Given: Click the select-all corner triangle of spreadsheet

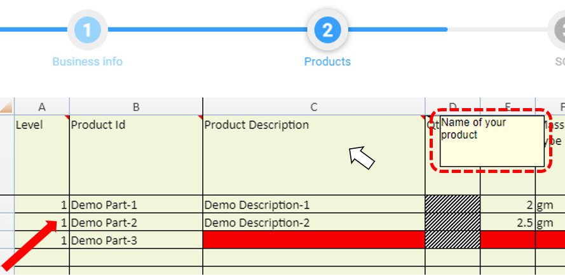Looking at the screenshot, I should click(x=7, y=107).
